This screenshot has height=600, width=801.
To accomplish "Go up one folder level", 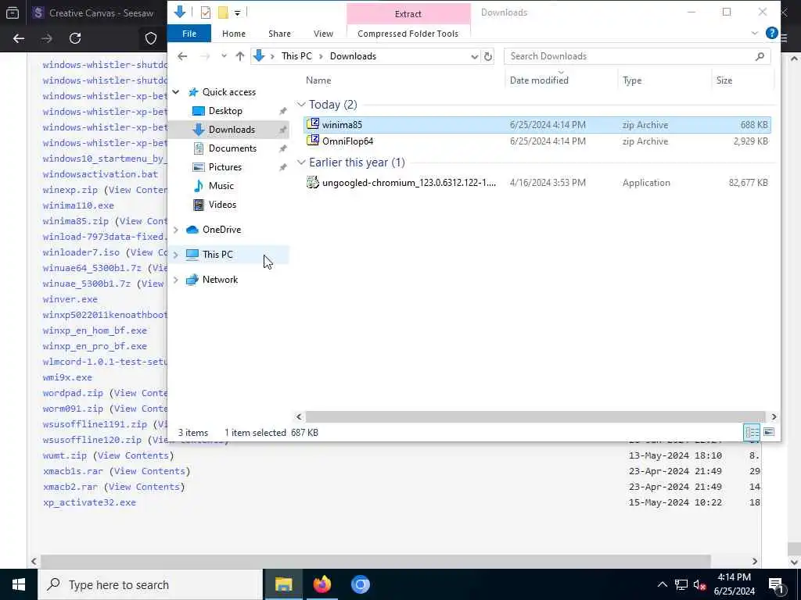I will click(x=239, y=56).
